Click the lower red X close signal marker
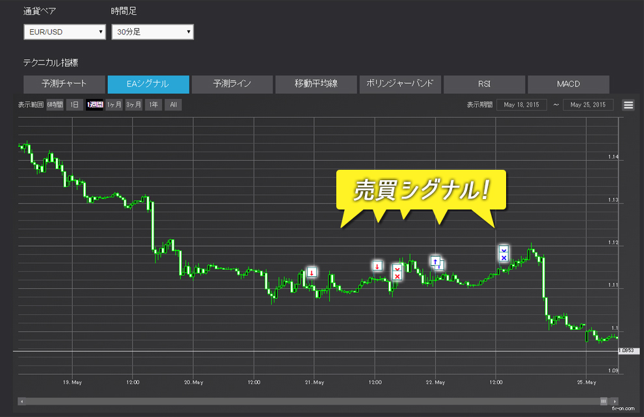The height and width of the screenshot is (417, 644). (397, 276)
